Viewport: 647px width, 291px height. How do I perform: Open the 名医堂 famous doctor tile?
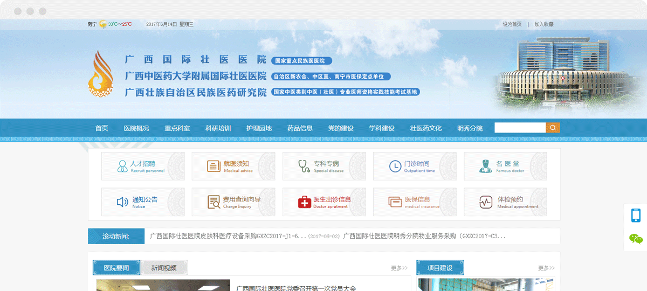(x=505, y=166)
